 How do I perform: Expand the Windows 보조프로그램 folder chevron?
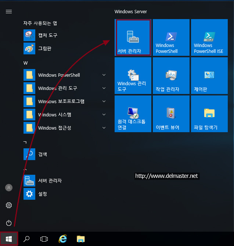[104, 101]
